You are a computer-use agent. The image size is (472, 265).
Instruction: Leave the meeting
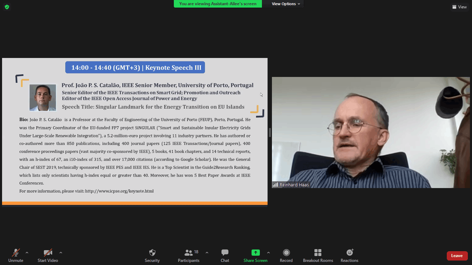tap(457, 256)
